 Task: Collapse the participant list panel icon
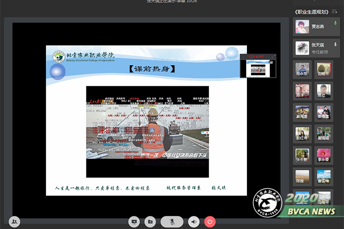coord(334,11)
